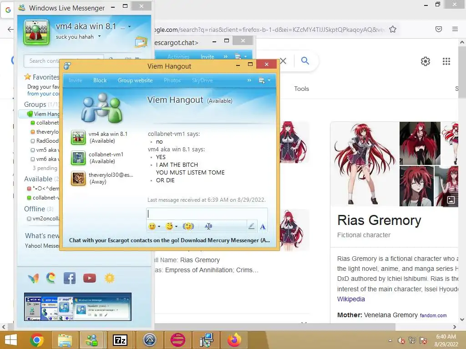Open the emoticon picker in Viem Hangout chat
This screenshot has height=349, width=466.
(152, 226)
